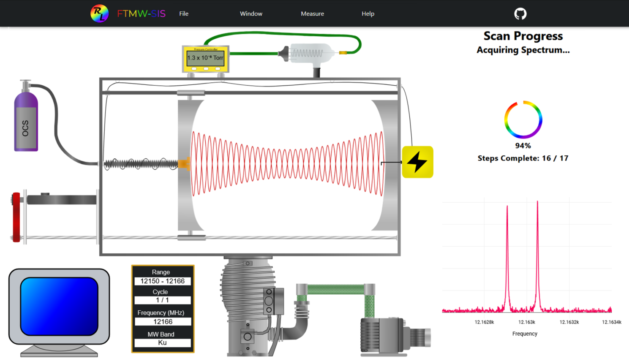Click the yellow pressure controller display
The image size is (629, 361).
coord(205,58)
